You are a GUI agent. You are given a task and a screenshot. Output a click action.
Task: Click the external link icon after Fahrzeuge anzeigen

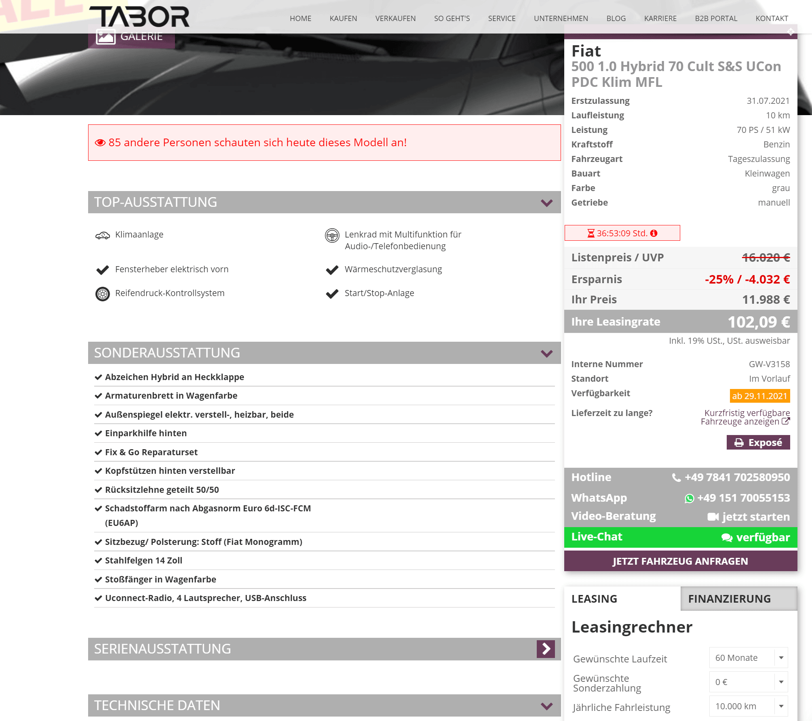(x=786, y=421)
